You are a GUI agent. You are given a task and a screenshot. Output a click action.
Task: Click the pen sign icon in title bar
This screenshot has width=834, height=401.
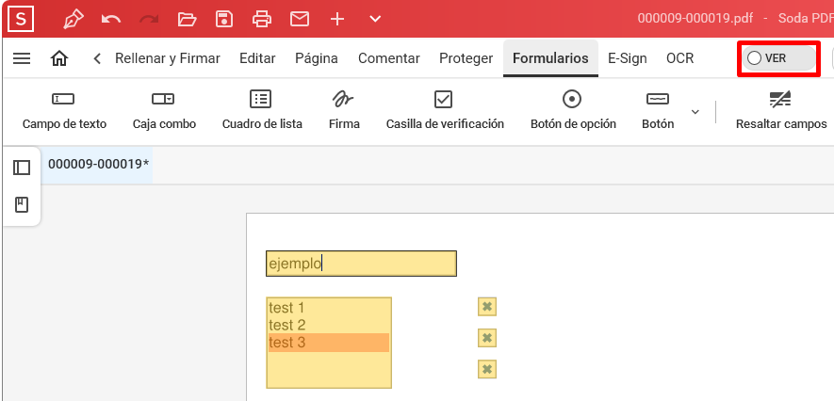74,19
